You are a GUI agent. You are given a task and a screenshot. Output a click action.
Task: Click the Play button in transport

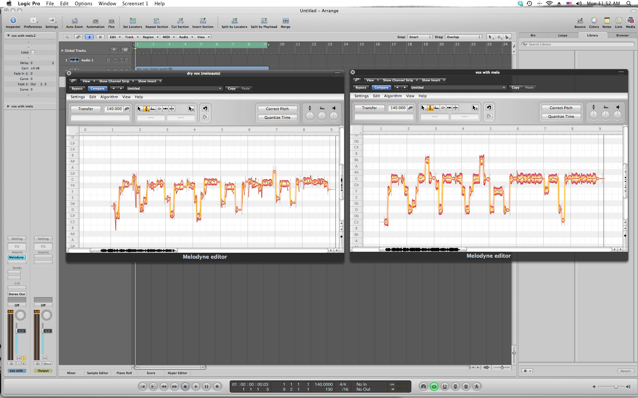pyautogui.click(x=196, y=386)
